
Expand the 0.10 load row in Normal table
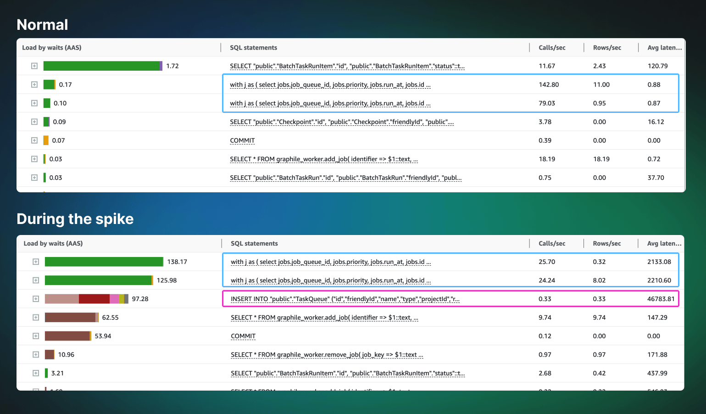(34, 103)
